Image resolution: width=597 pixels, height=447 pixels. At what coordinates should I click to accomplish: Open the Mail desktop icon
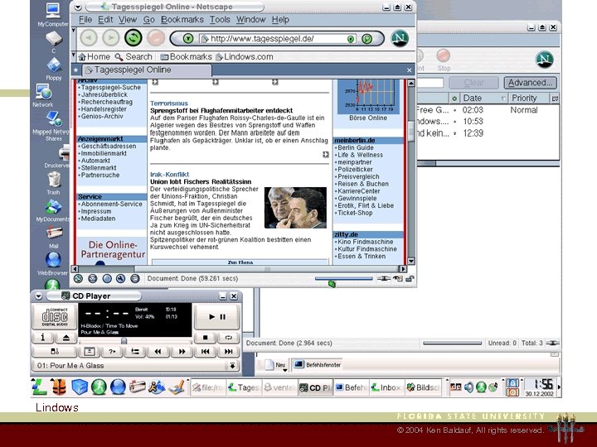pyautogui.click(x=54, y=237)
